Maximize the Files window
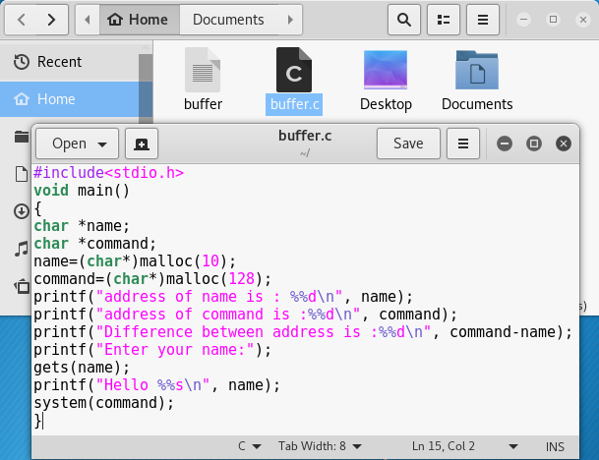Viewport: 599px width, 460px height. [x=553, y=20]
